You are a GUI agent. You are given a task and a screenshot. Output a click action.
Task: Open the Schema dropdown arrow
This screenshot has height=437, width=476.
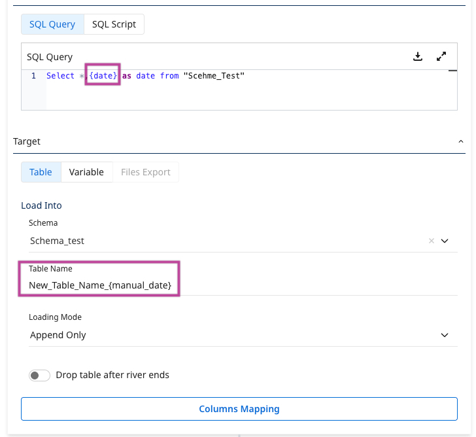445,241
